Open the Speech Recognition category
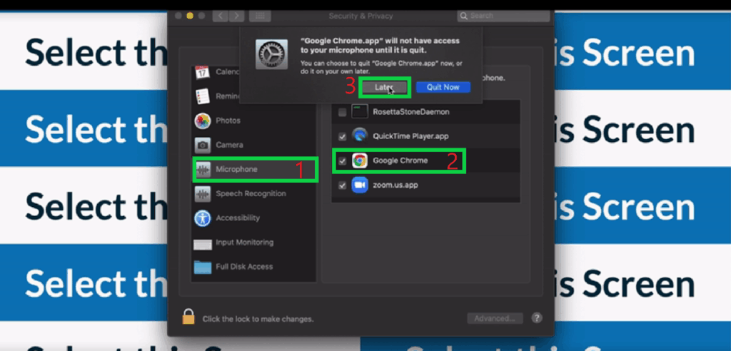This screenshot has width=731, height=351. 250,194
